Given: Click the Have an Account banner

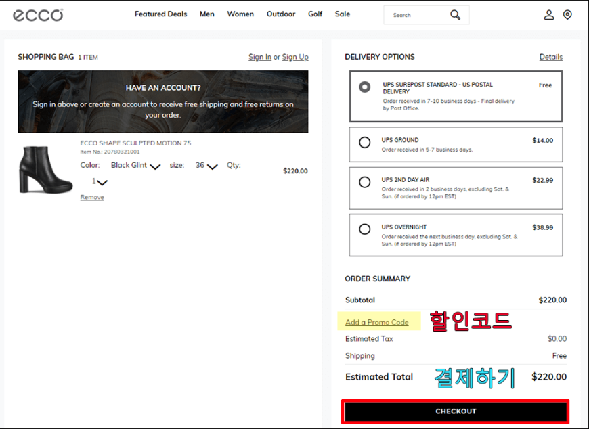Looking at the screenshot, I should [163, 101].
